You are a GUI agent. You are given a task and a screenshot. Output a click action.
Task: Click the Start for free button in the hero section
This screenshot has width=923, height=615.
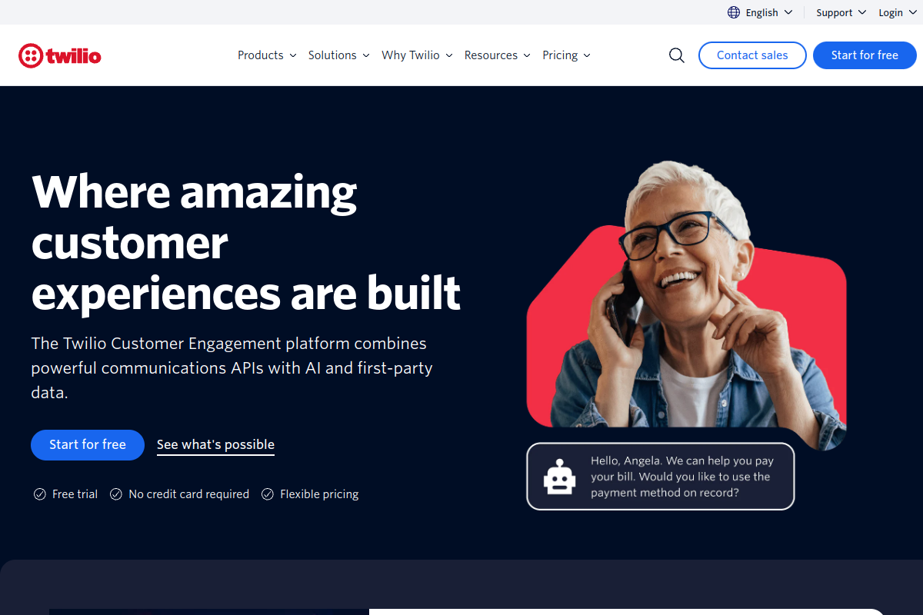(x=87, y=444)
